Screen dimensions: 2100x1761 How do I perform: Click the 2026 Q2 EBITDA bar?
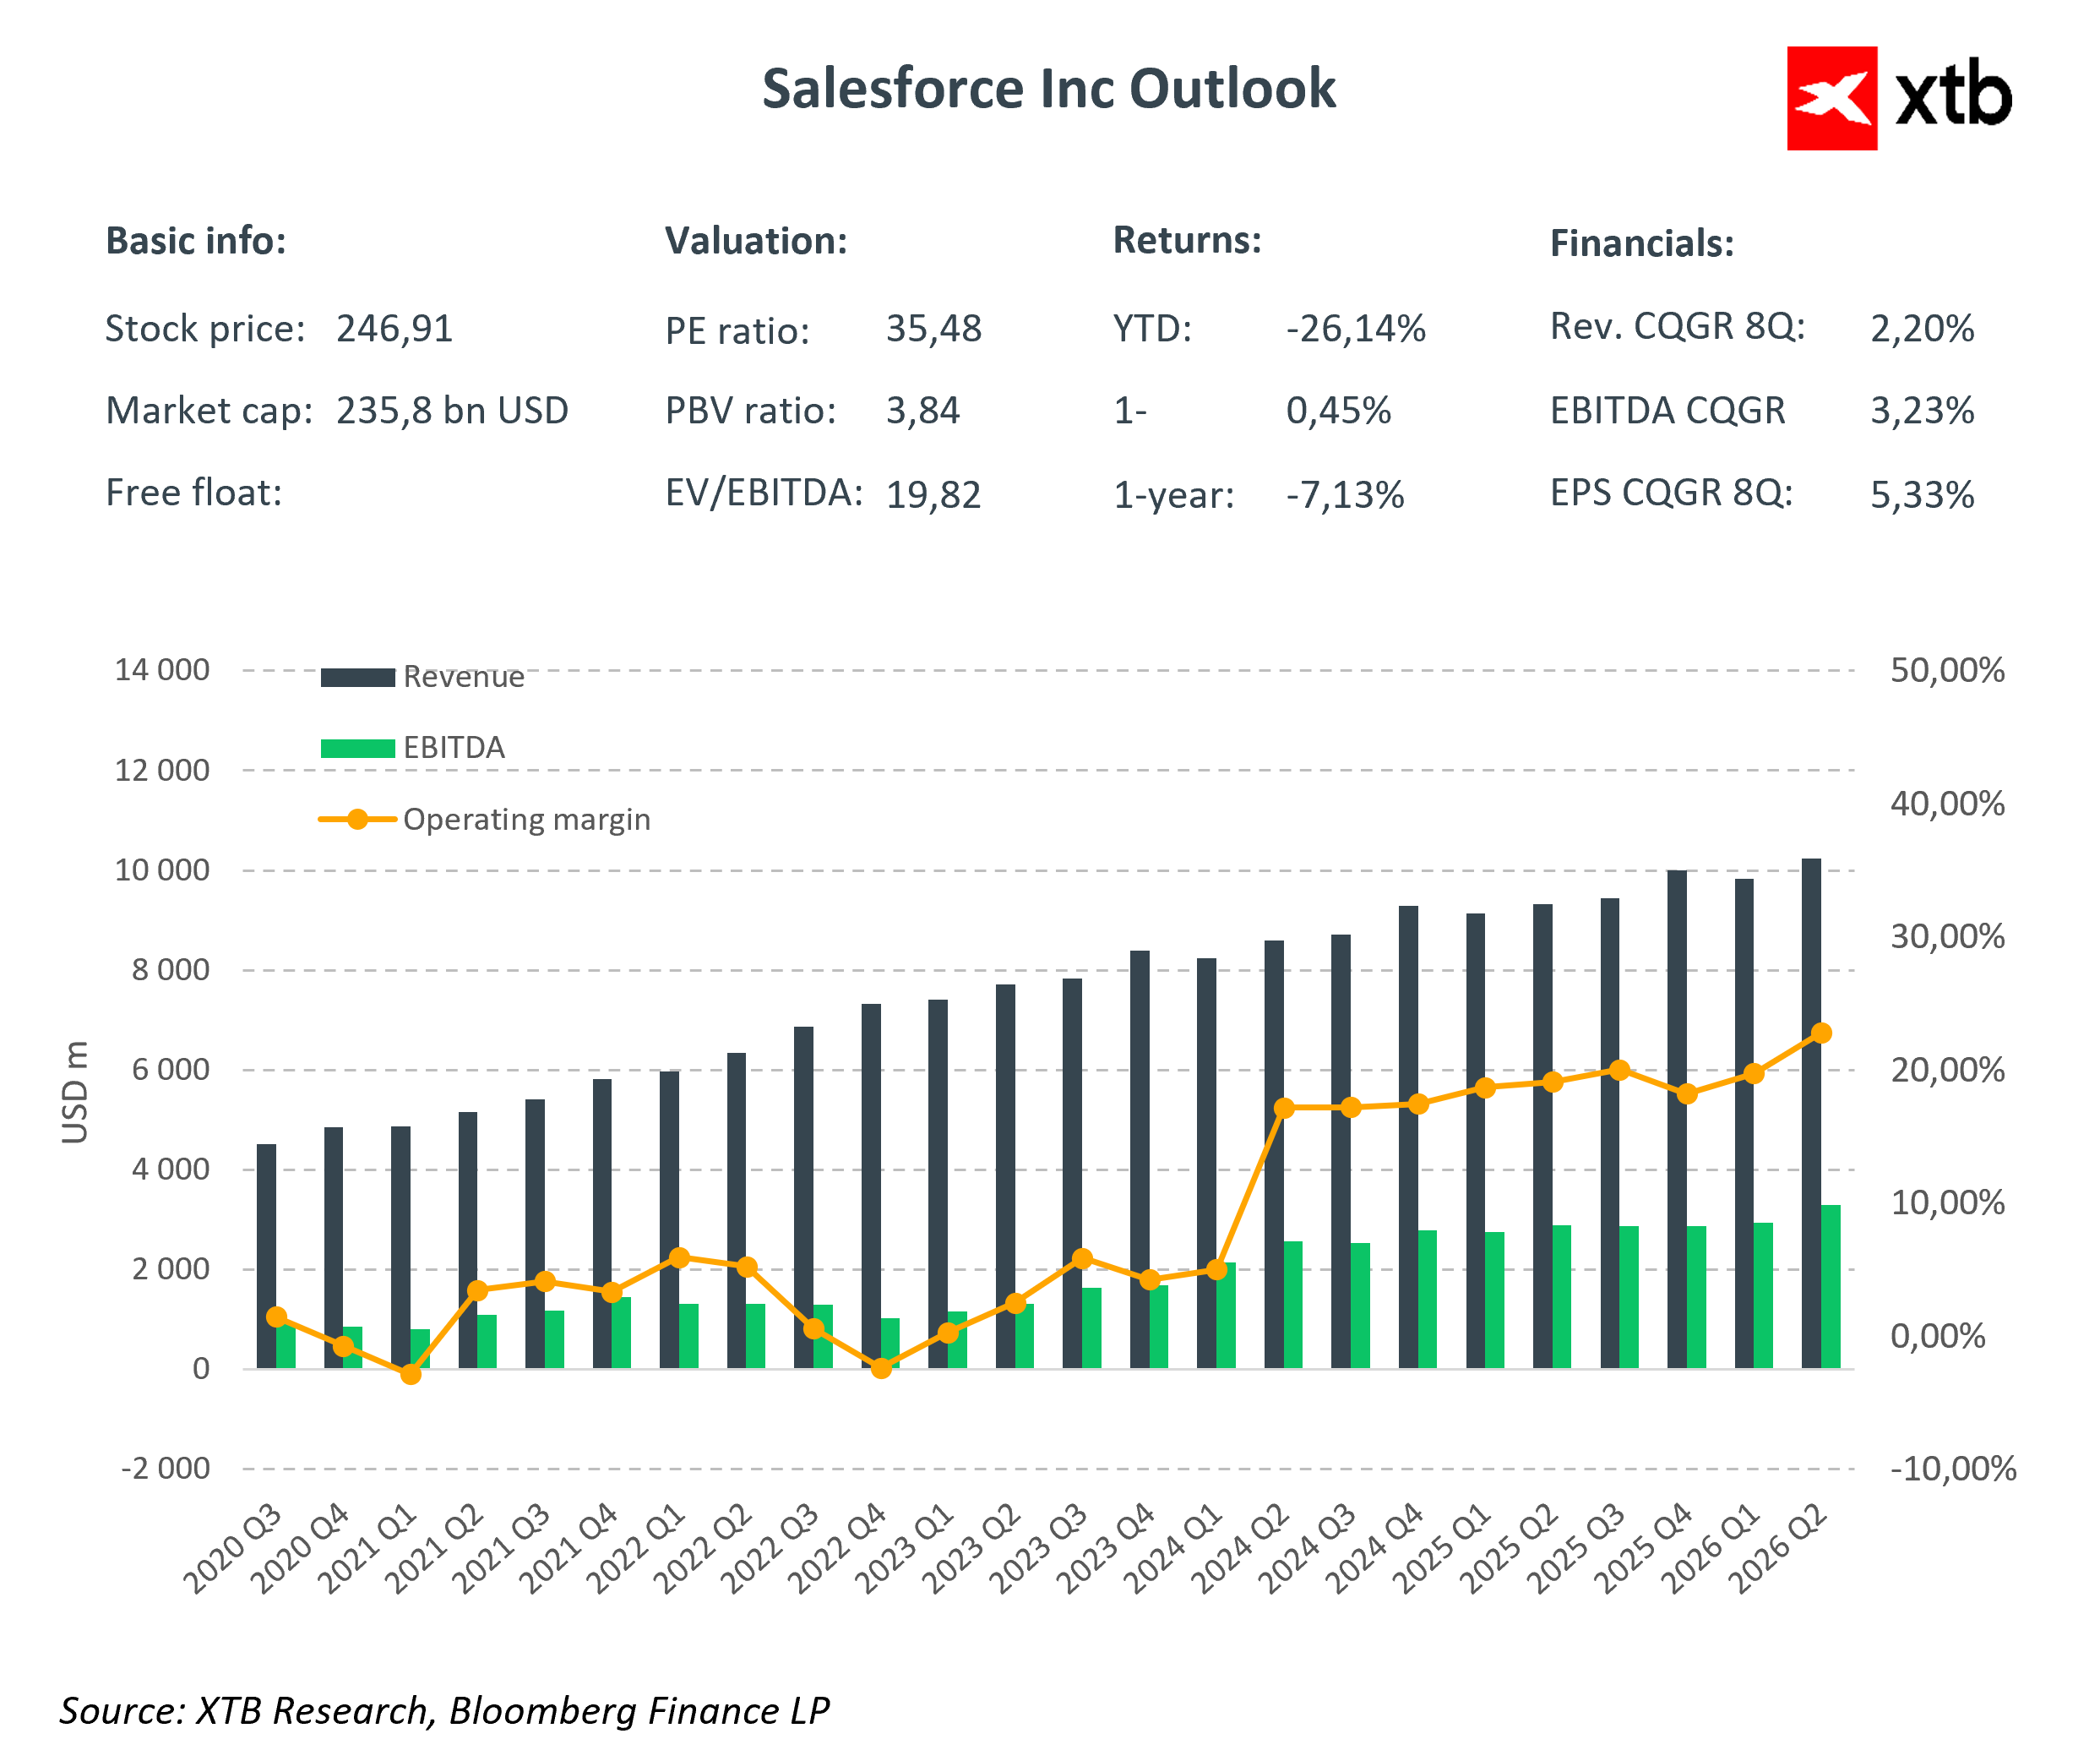point(1830,1287)
